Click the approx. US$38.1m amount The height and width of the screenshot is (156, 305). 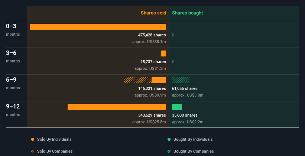[149, 42]
